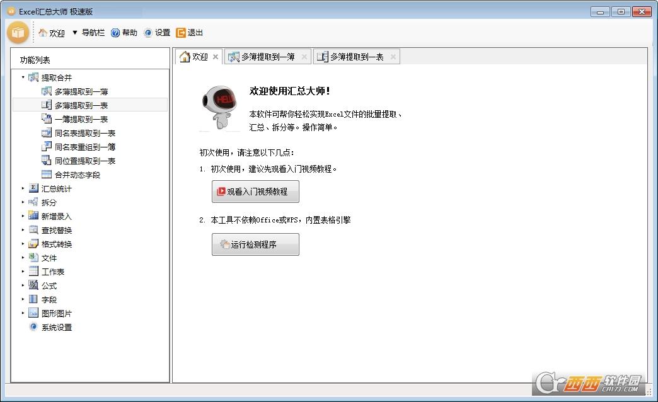Click the 多簿提取到一簿 icon in tree
The image size is (658, 402).
[x=47, y=91]
